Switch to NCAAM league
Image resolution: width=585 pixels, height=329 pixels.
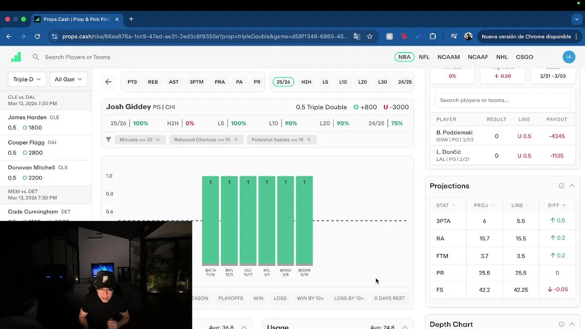tap(448, 57)
